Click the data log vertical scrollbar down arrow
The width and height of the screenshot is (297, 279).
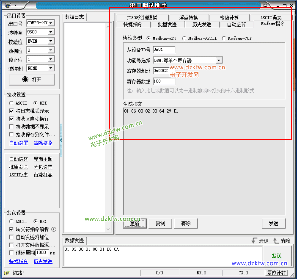108,229
